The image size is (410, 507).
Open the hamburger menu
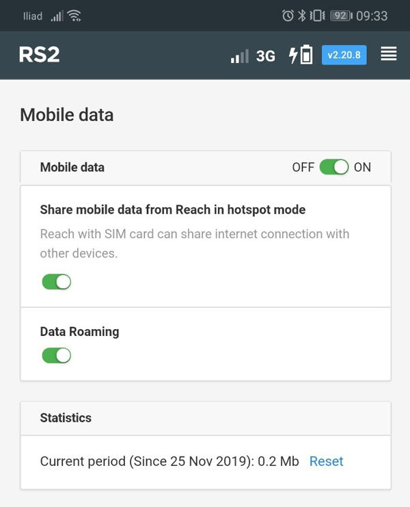point(388,55)
